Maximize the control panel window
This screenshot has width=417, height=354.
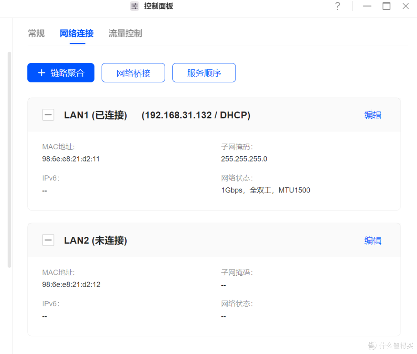[x=386, y=6]
